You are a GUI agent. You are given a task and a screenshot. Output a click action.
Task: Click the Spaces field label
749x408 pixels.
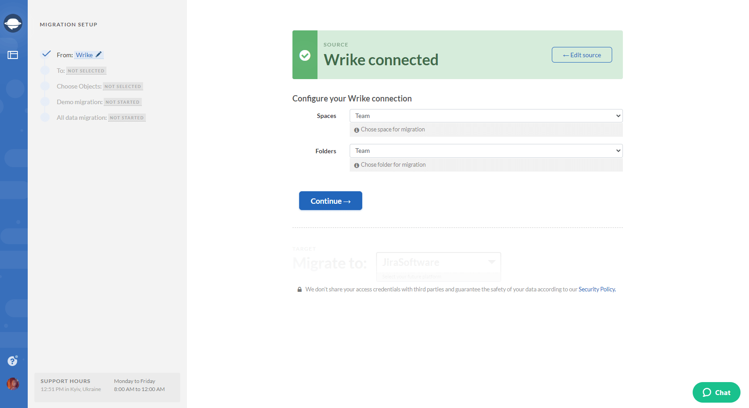[326, 116]
